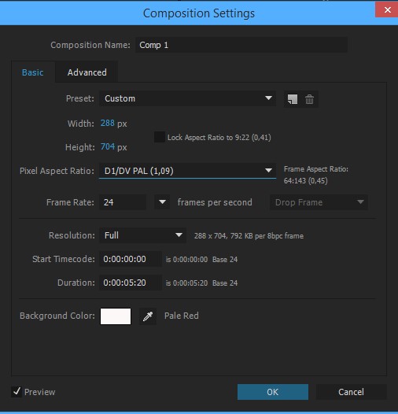Close the Composition Settings dialog
Screen dimensions: 398x414
tap(387, 10)
